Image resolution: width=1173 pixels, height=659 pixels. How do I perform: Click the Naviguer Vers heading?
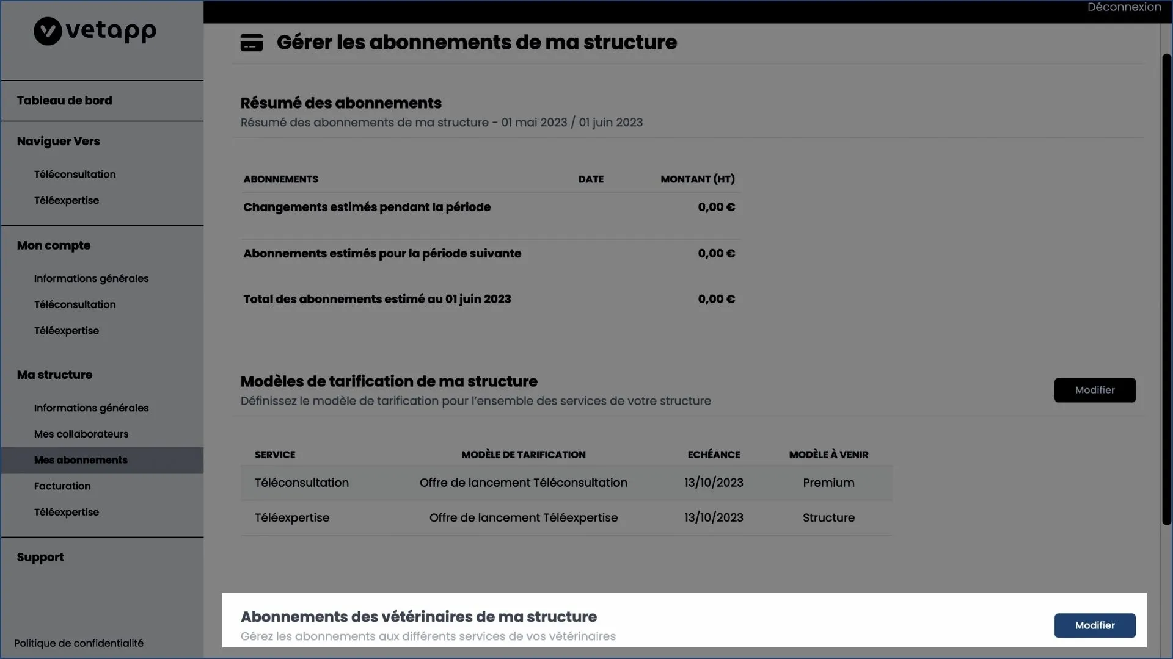[x=59, y=142]
